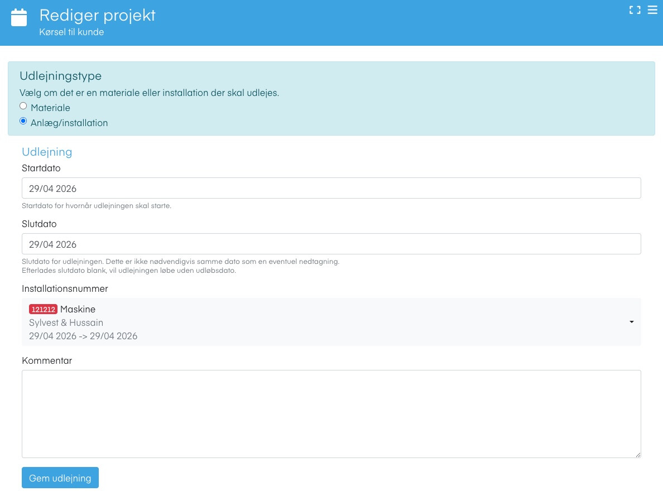This screenshot has height=496, width=663.
Task: Click the Kørsel til kunde subtitle
Action: pyautogui.click(x=71, y=32)
